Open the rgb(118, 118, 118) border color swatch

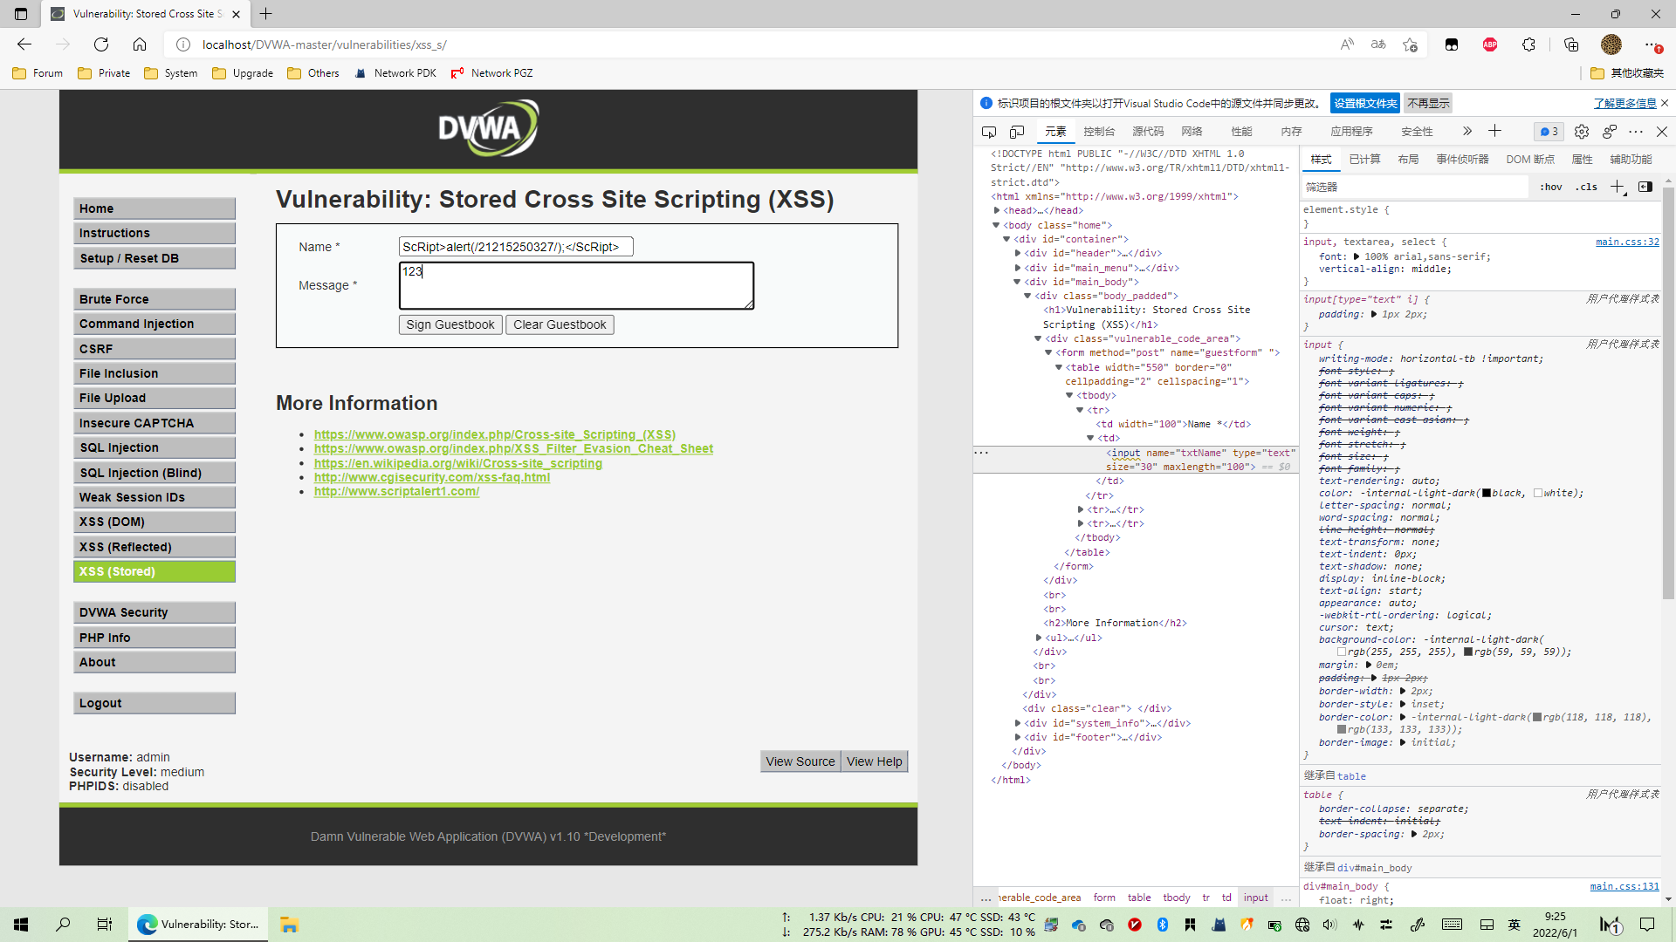[1537, 718]
